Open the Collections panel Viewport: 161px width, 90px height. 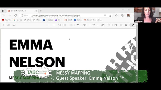pyautogui.click(x=122, y=15)
